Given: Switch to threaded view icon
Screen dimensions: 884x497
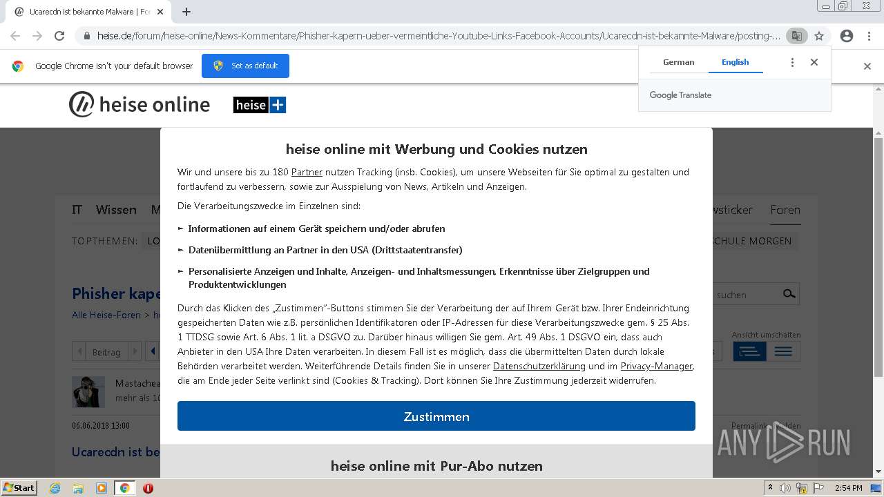Looking at the screenshot, I should [x=749, y=351].
